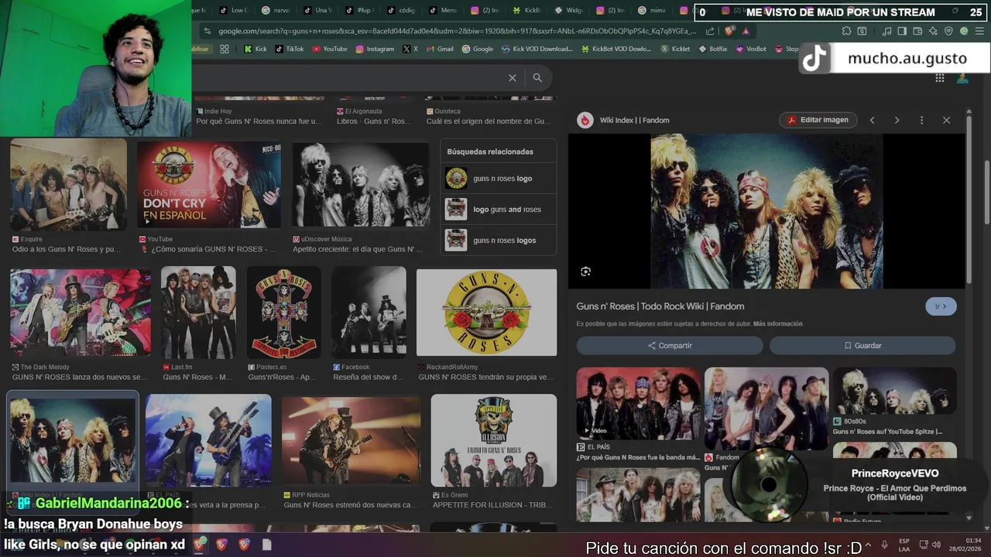Open the 80s80s related image thumbnail

894,392
